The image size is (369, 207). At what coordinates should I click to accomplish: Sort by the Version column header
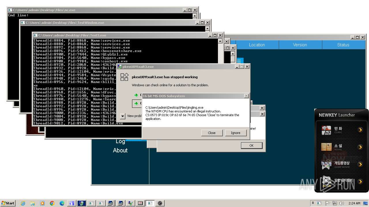(x=300, y=45)
